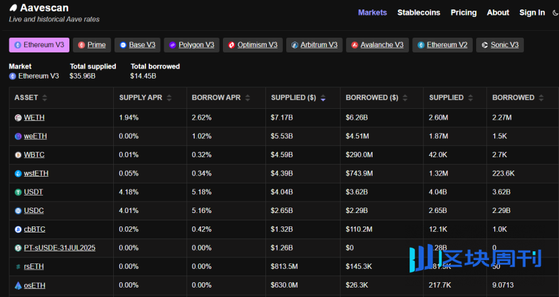Click the wstETH token icon

[18, 173]
